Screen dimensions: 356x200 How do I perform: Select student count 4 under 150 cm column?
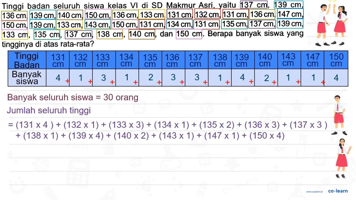[336, 78]
